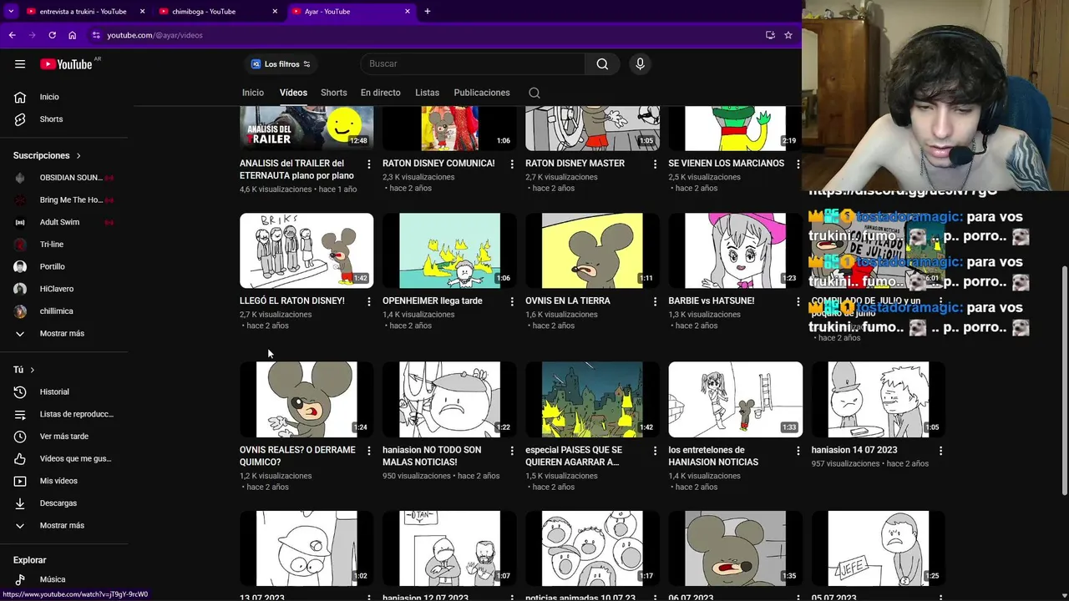Bookmark page with star icon

(x=788, y=35)
